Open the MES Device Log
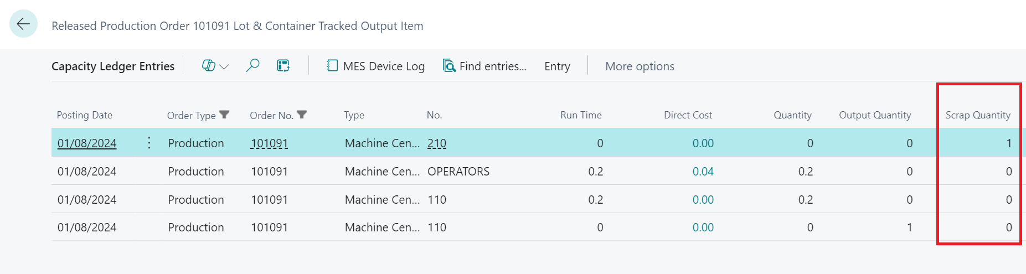 tap(375, 66)
